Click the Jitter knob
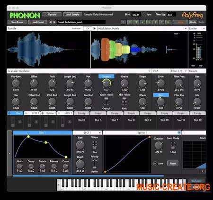The height and width of the screenshot is (200, 213). coord(16,102)
